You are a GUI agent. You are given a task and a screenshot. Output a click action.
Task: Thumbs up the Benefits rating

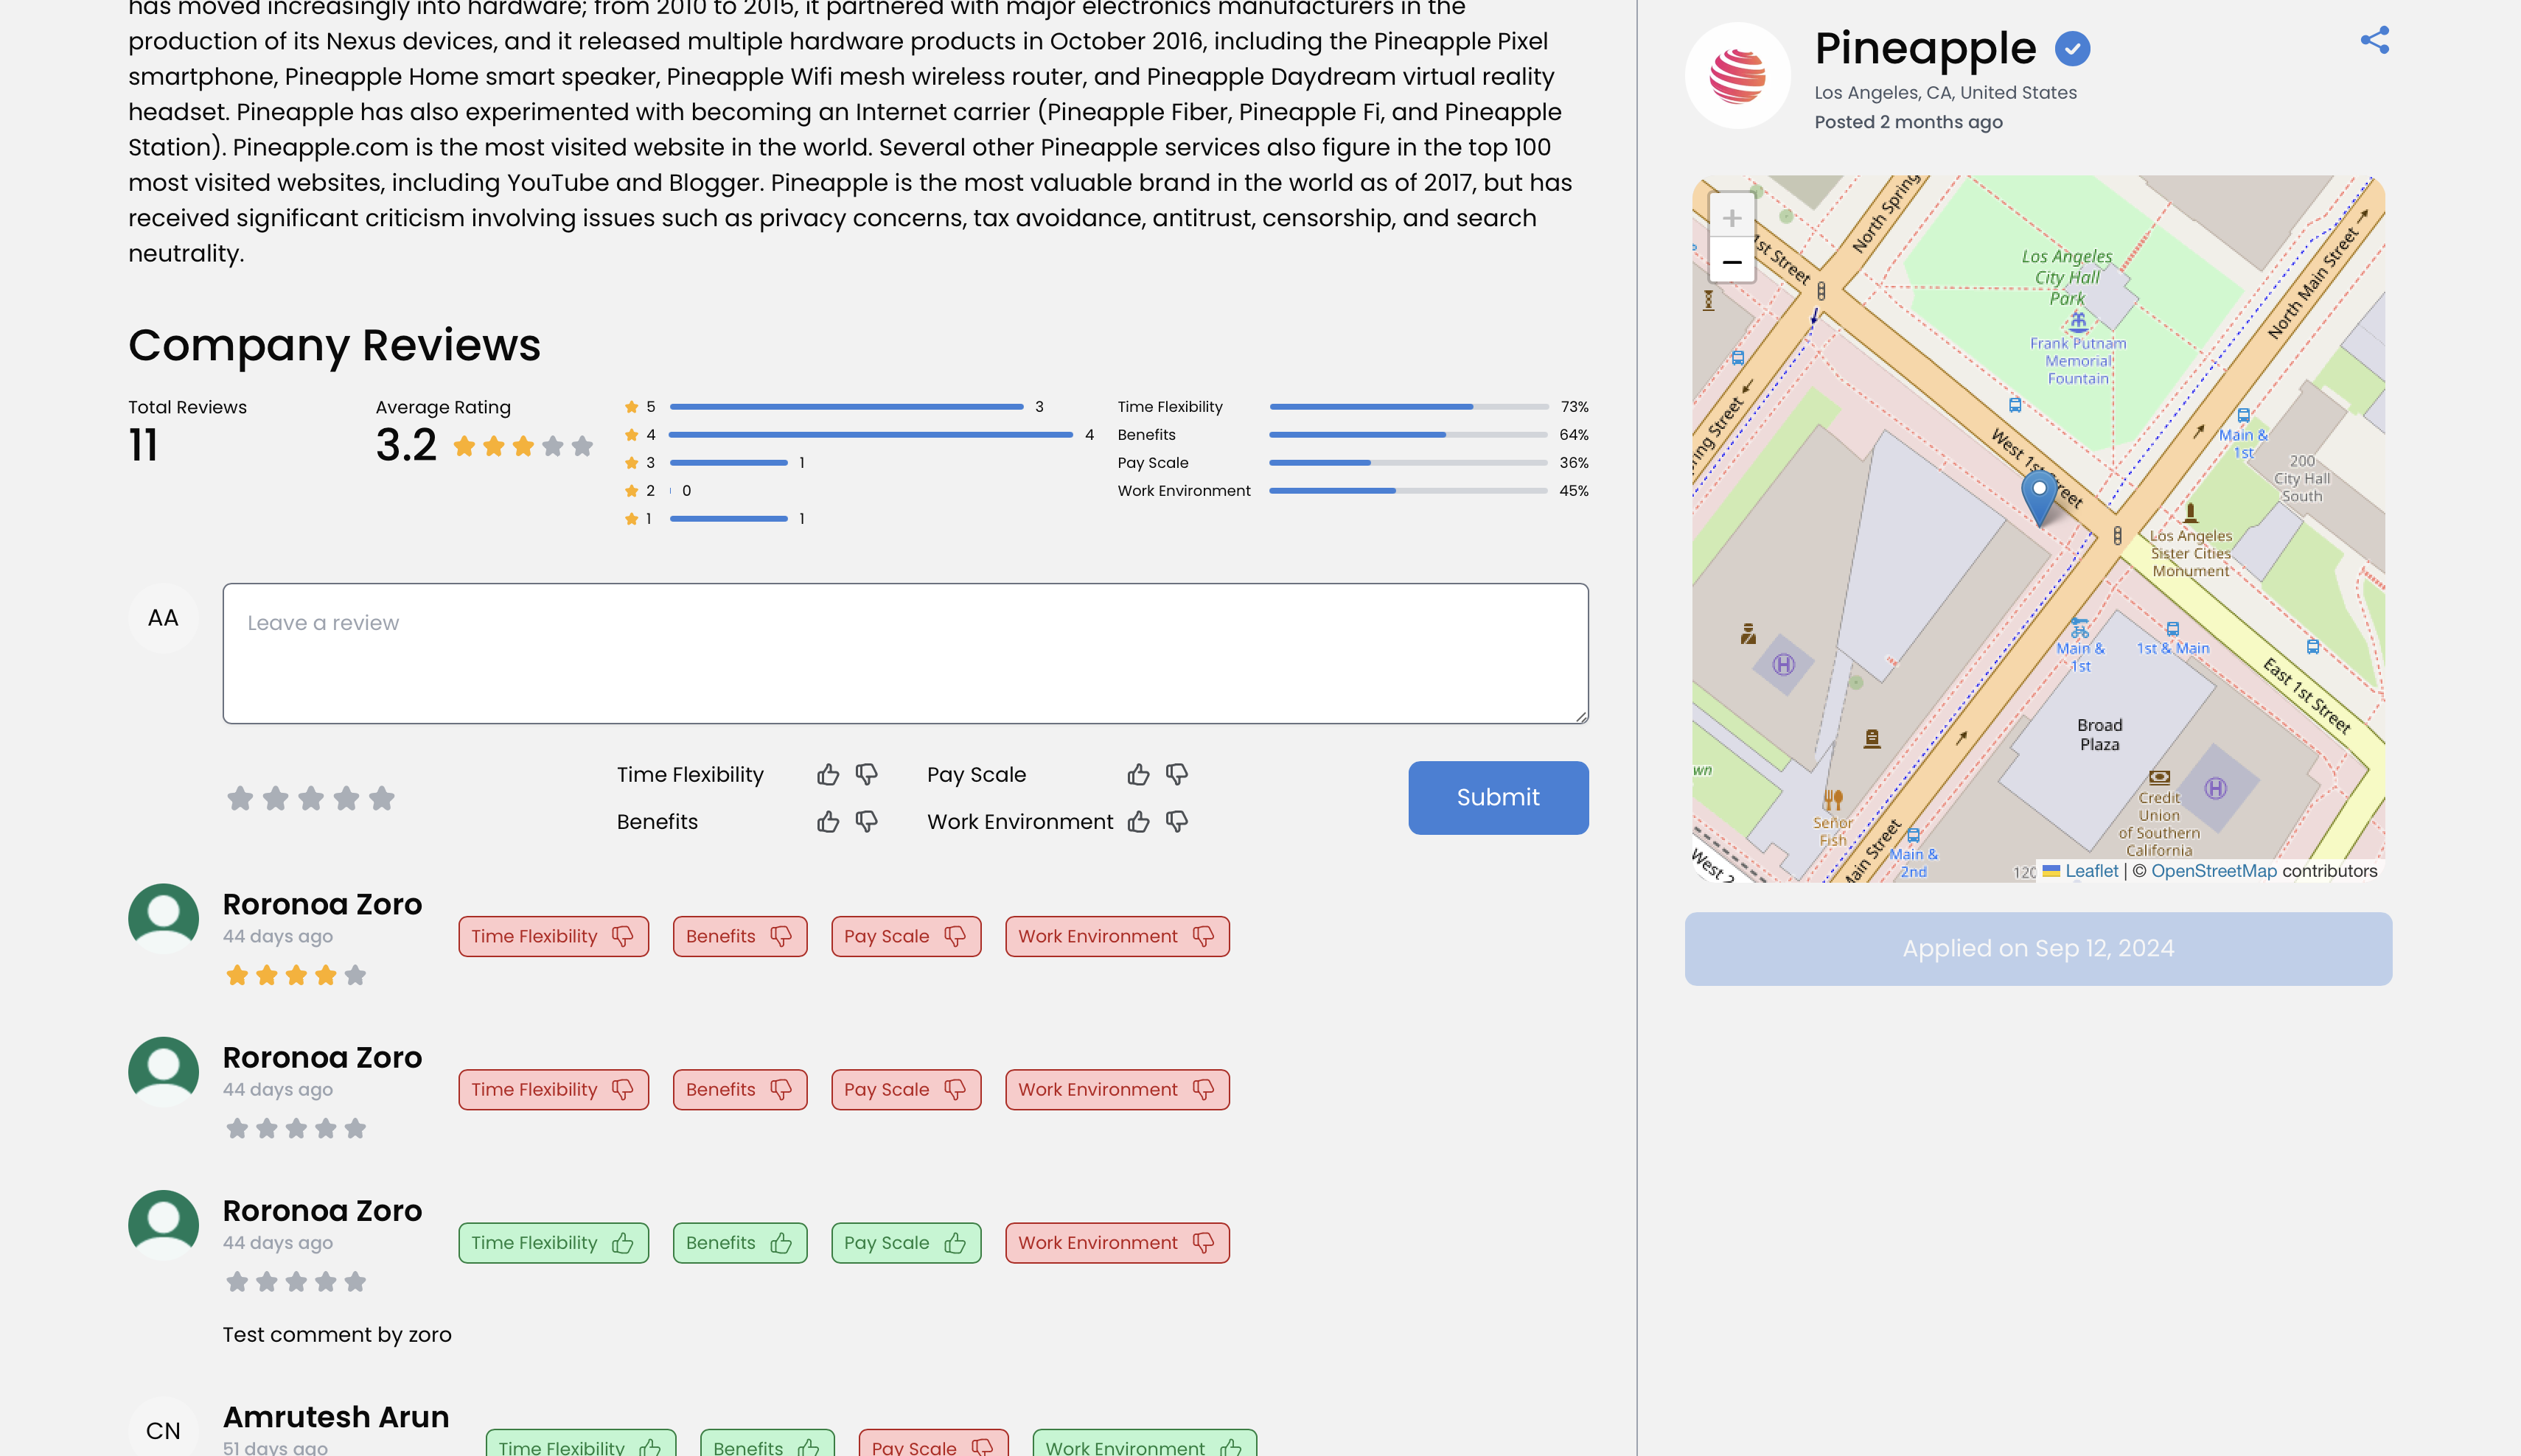tap(827, 822)
